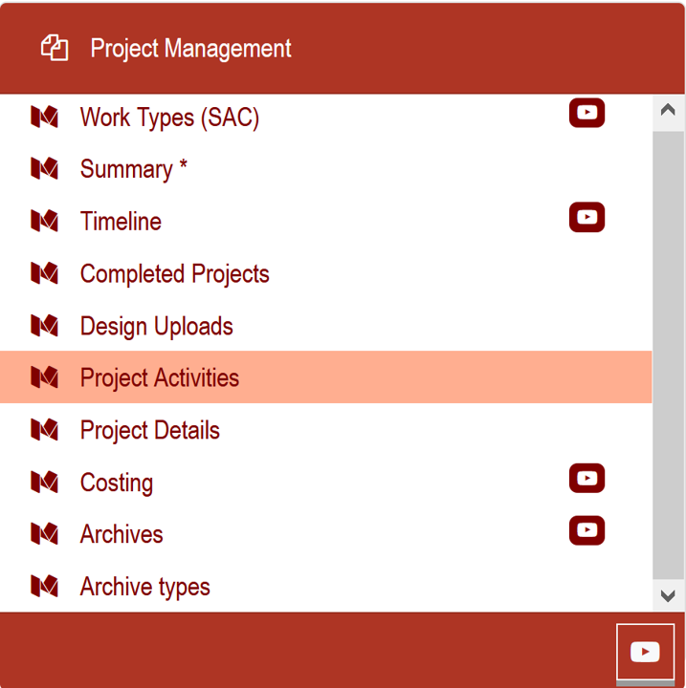This screenshot has width=686, height=688.
Task: Click the vertical scrollbar track
Action: (668, 355)
